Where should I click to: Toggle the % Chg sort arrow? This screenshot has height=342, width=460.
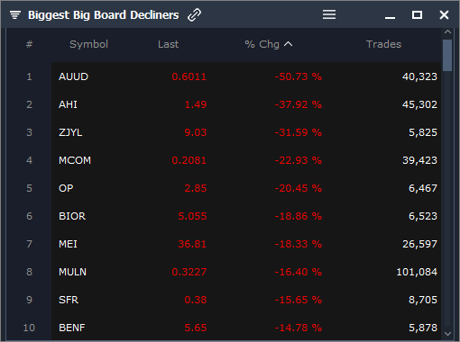click(288, 44)
